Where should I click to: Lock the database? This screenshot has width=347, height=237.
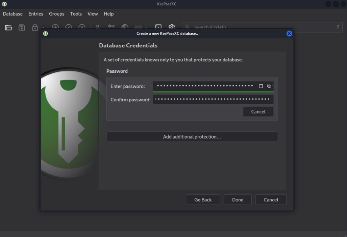tap(35, 27)
